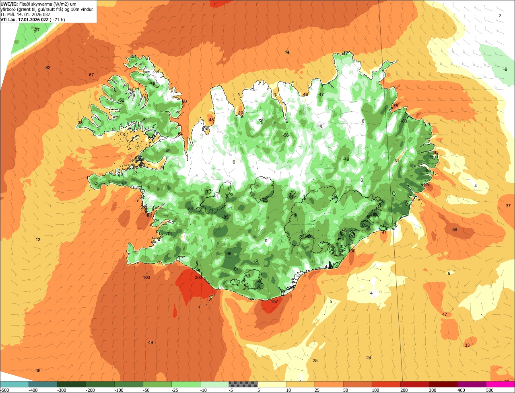This screenshot has width=515, height=393.
Task: Click the '33' value near the bottom right
Action: [467, 345]
